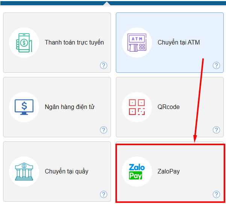The width and height of the screenshot is (226, 204).
Task: Select Ngân hàng điện tử label
Action: [70, 107]
